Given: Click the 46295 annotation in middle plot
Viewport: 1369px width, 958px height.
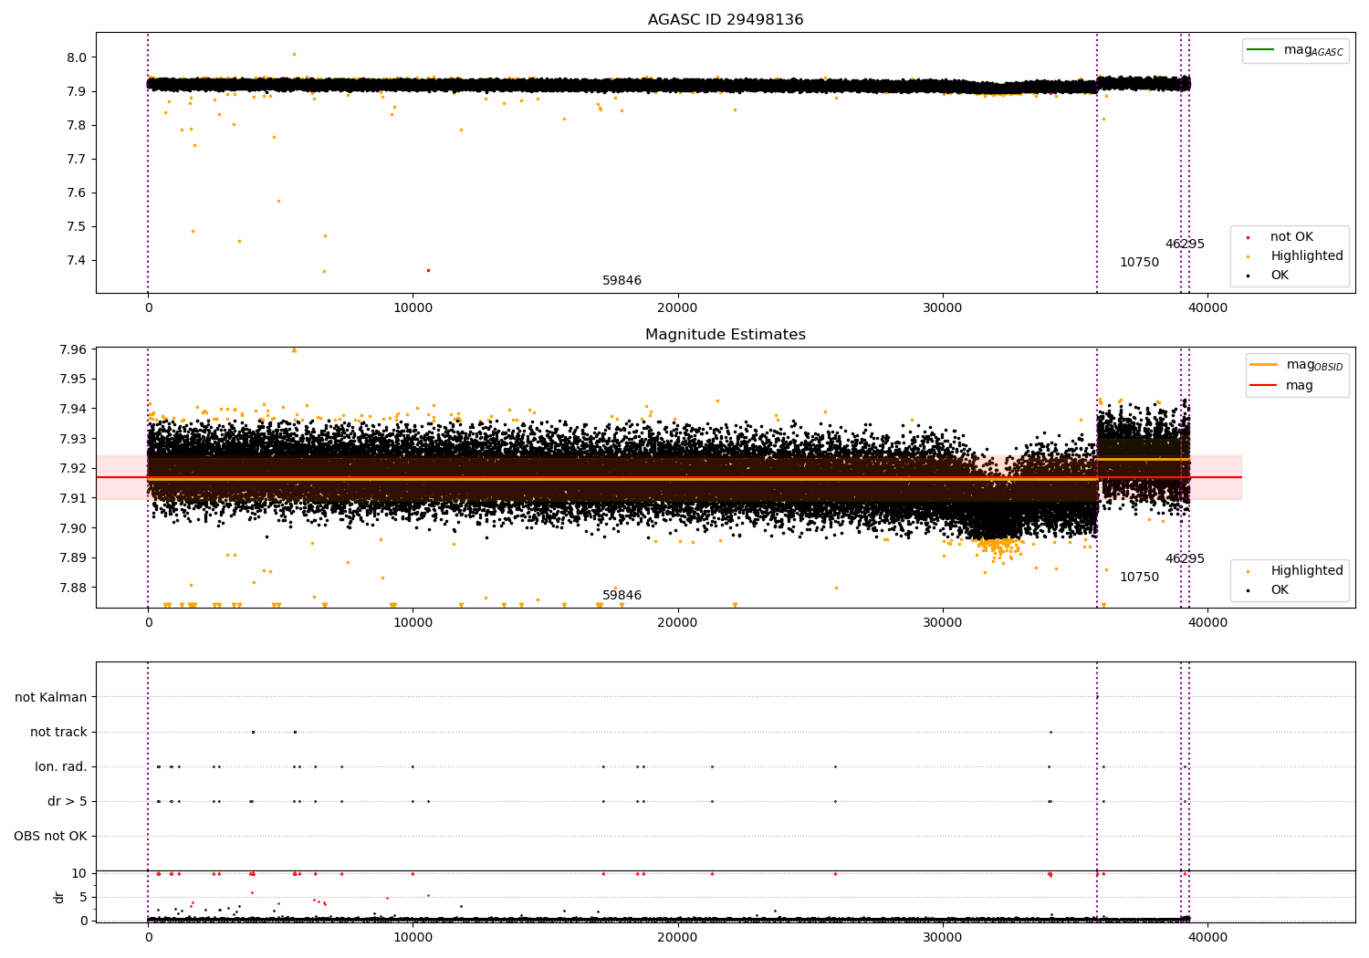Looking at the screenshot, I should tap(1185, 559).
